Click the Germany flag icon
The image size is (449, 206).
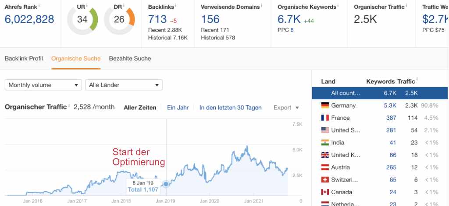point(325,105)
